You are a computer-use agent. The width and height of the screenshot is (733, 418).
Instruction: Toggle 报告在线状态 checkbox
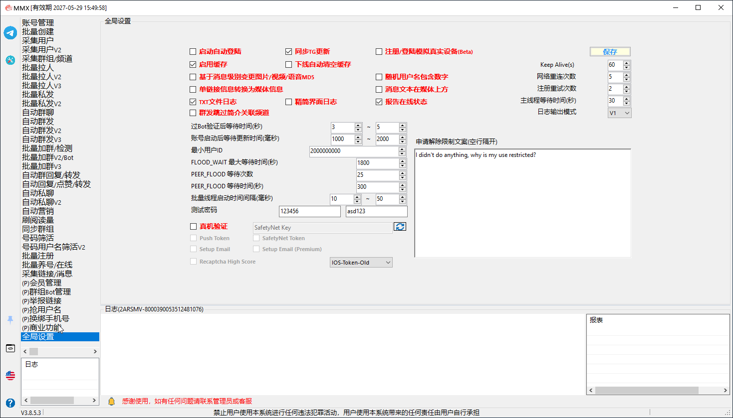click(x=379, y=102)
